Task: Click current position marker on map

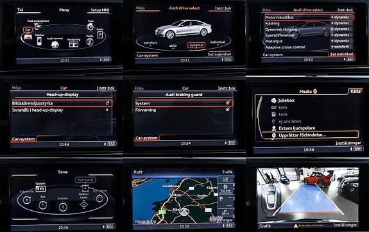Action: click(184, 213)
